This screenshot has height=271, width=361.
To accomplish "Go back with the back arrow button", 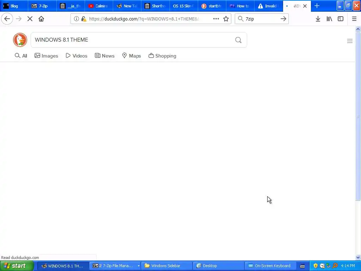I will [x=7, y=19].
